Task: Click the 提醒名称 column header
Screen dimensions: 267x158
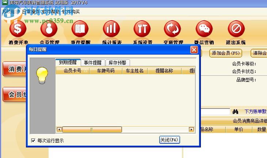Action: 164,71
